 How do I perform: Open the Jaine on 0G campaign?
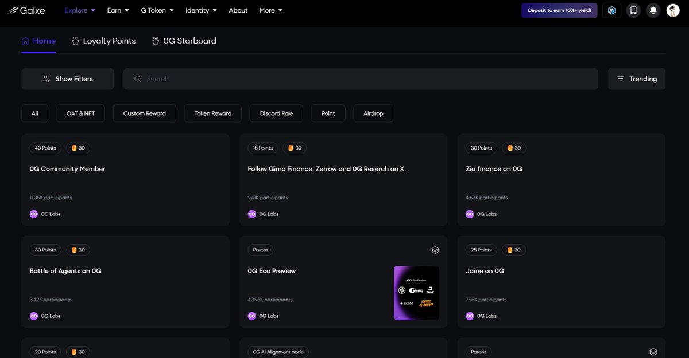pos(562,282)
